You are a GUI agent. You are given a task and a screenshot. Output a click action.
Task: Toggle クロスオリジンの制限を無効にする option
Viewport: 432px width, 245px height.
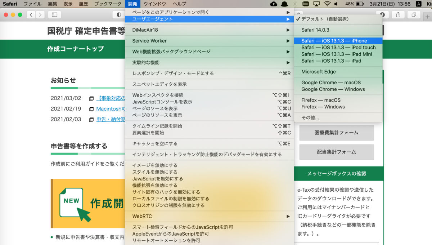tap(210, 205)
